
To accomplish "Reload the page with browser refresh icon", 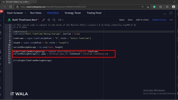I will click(11, 7).
